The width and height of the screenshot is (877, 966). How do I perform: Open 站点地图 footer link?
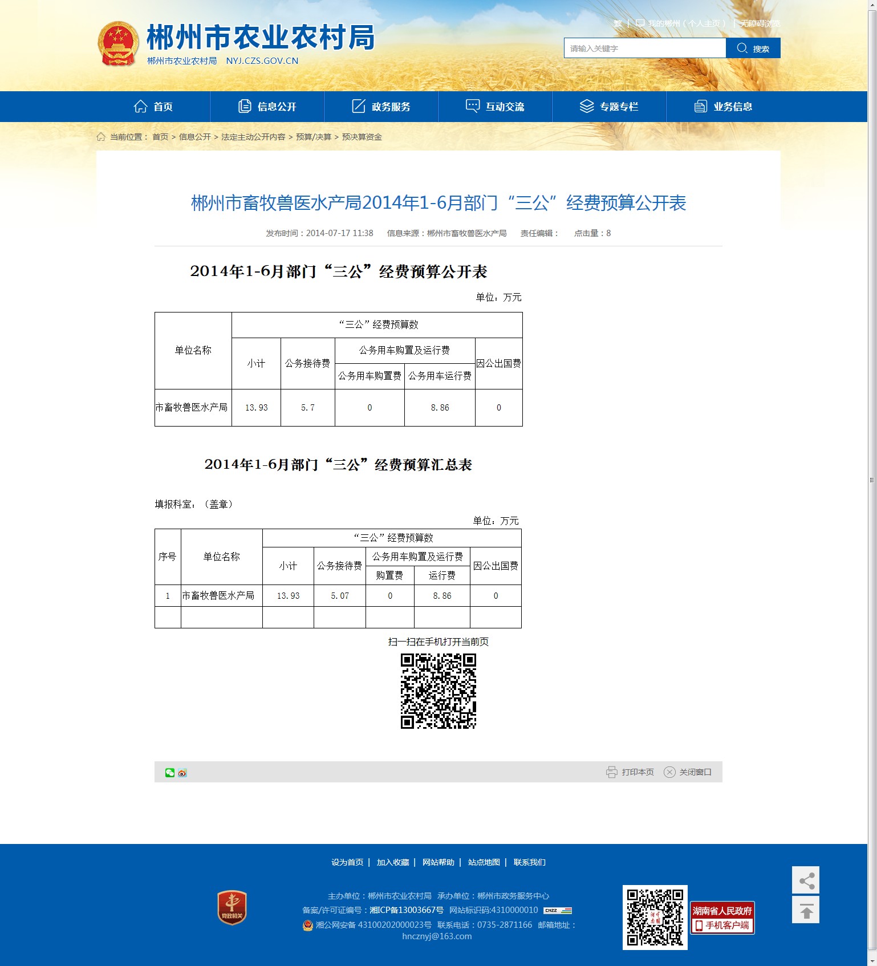coord(484,862)
